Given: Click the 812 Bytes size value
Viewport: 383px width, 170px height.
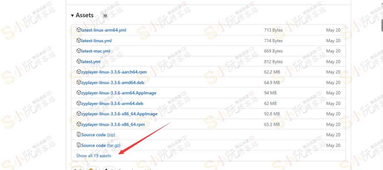Looking at the screenshot, I should click(x=273, y=62).
